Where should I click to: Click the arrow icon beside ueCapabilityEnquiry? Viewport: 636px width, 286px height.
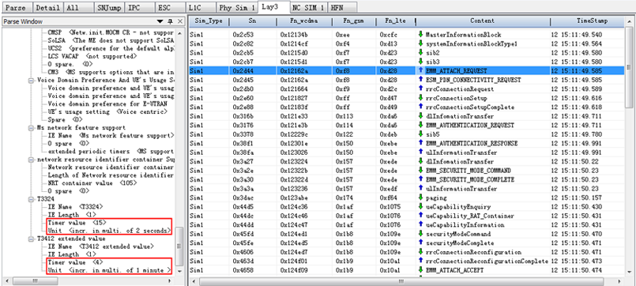pyautogui.click(x=420, y=206)
